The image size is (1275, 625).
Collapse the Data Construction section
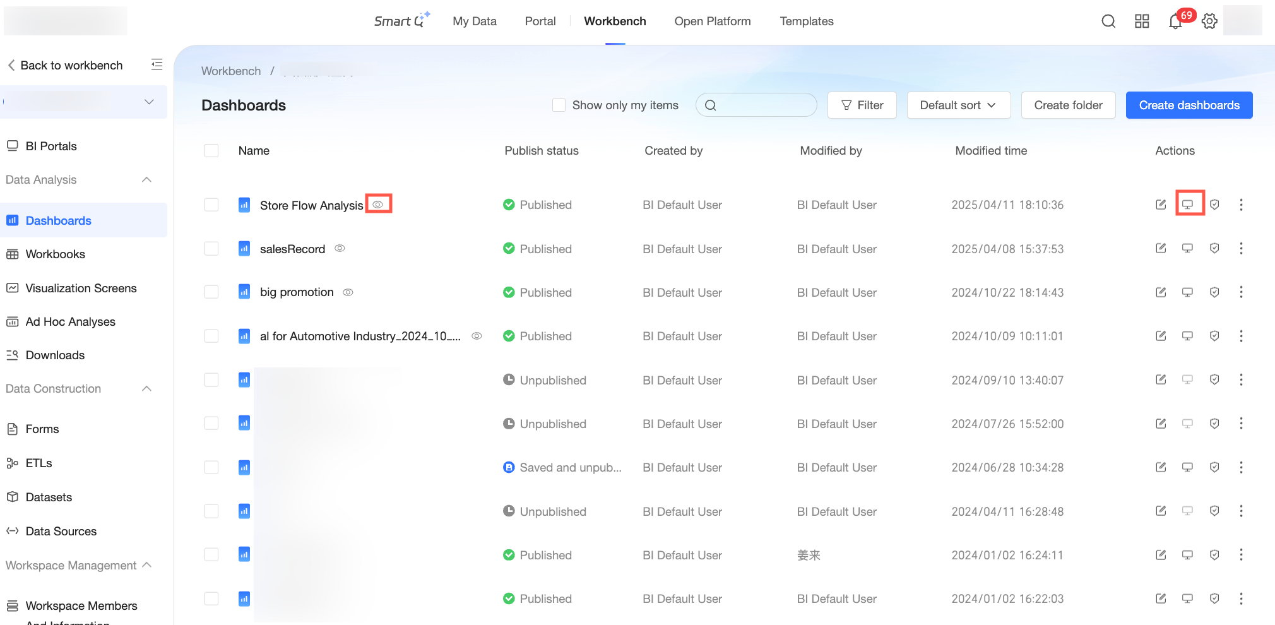(x=146, y=389)
